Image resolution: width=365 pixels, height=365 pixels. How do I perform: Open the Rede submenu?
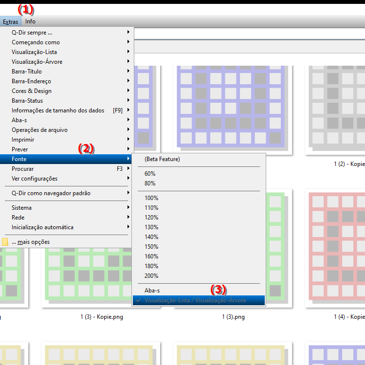click(67, 218)
